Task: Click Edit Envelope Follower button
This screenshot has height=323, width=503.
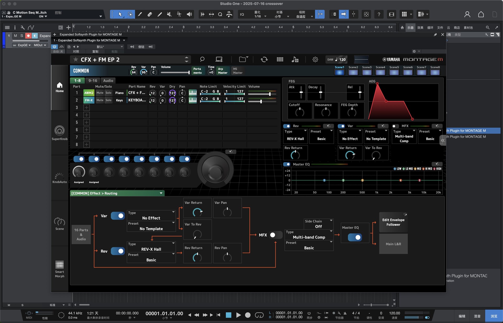Action: tap(393, 222)
